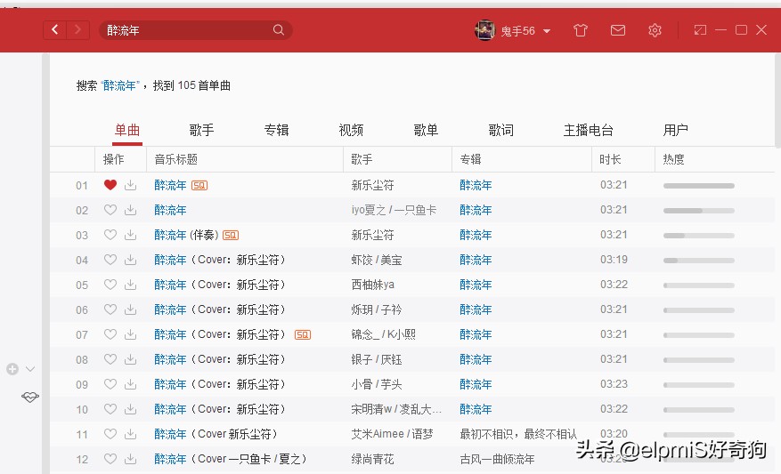The width and height of the screenshot is (781, 474).
Task: Click the search magnifier icon
Action: tap(279, 30)
